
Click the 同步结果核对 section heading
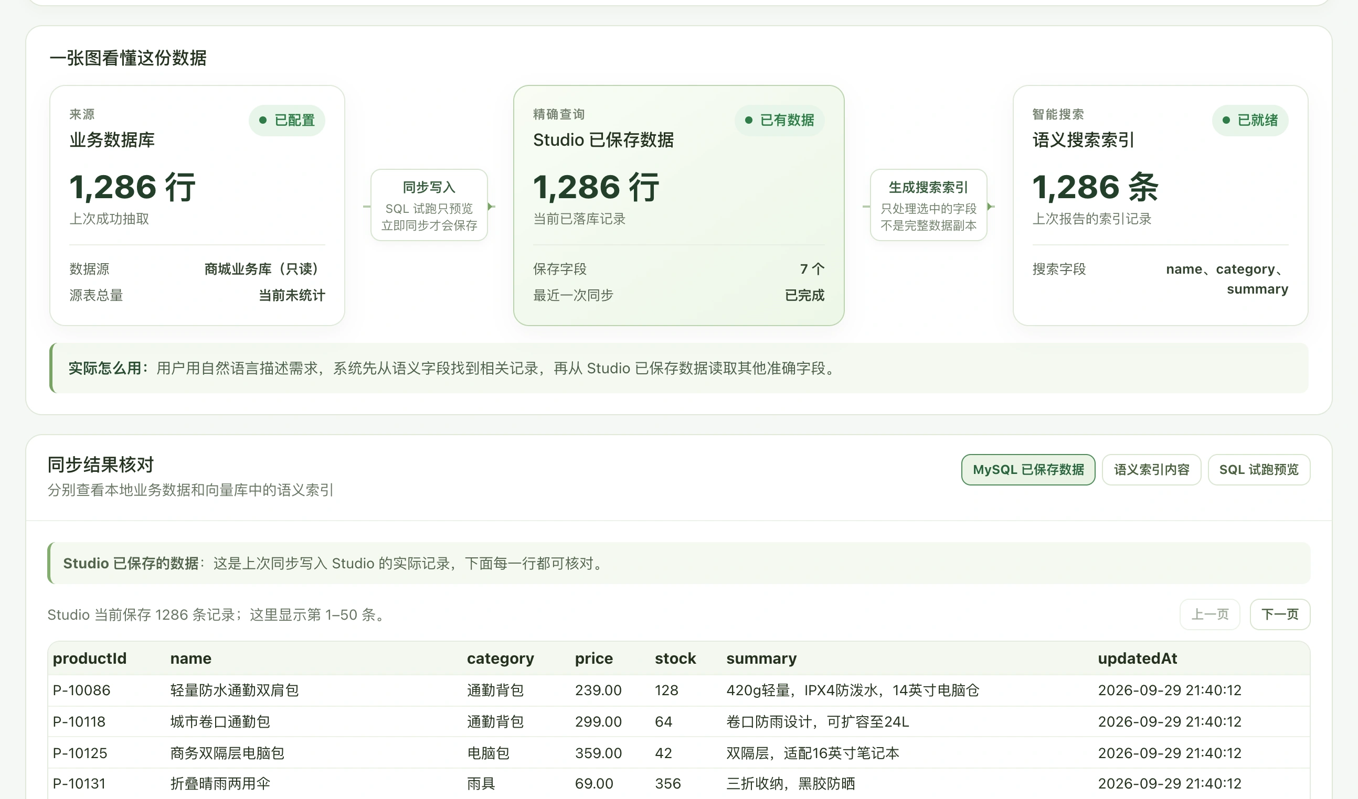click(101, 464)
